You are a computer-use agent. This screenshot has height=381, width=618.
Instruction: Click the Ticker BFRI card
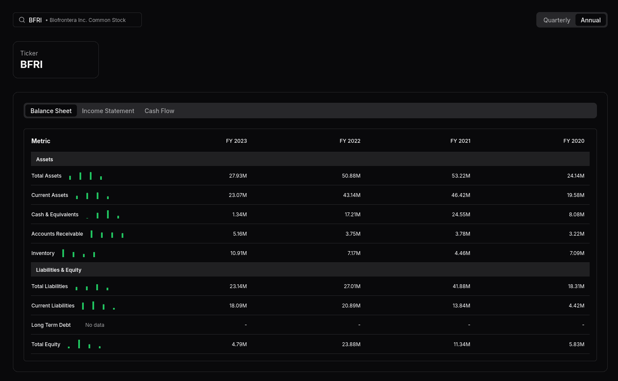pos(56,60)
